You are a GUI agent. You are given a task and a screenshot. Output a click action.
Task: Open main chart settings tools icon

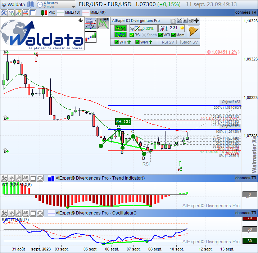(x=4, y=13)
